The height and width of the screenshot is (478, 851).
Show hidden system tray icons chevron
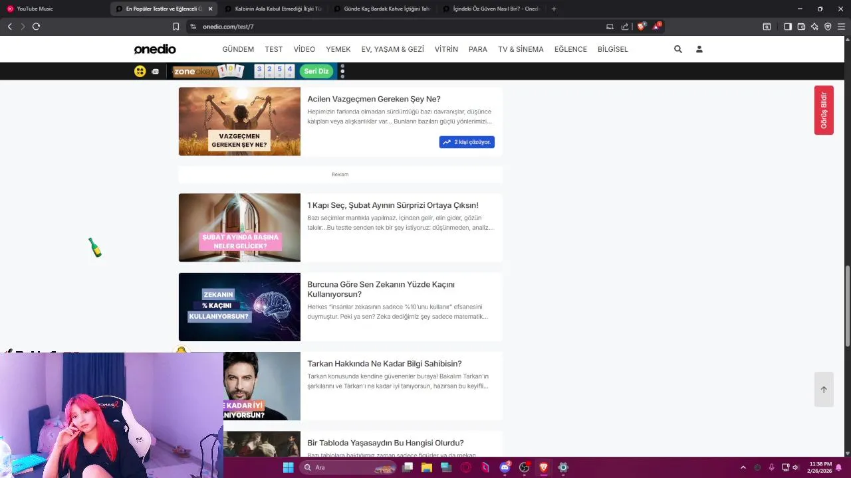pos(743,467)
